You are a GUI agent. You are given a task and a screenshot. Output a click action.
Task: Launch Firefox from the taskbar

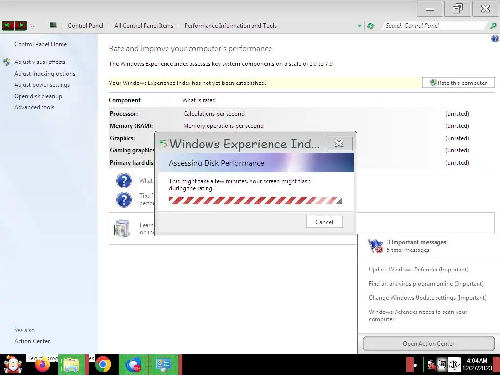pos(42,365)
